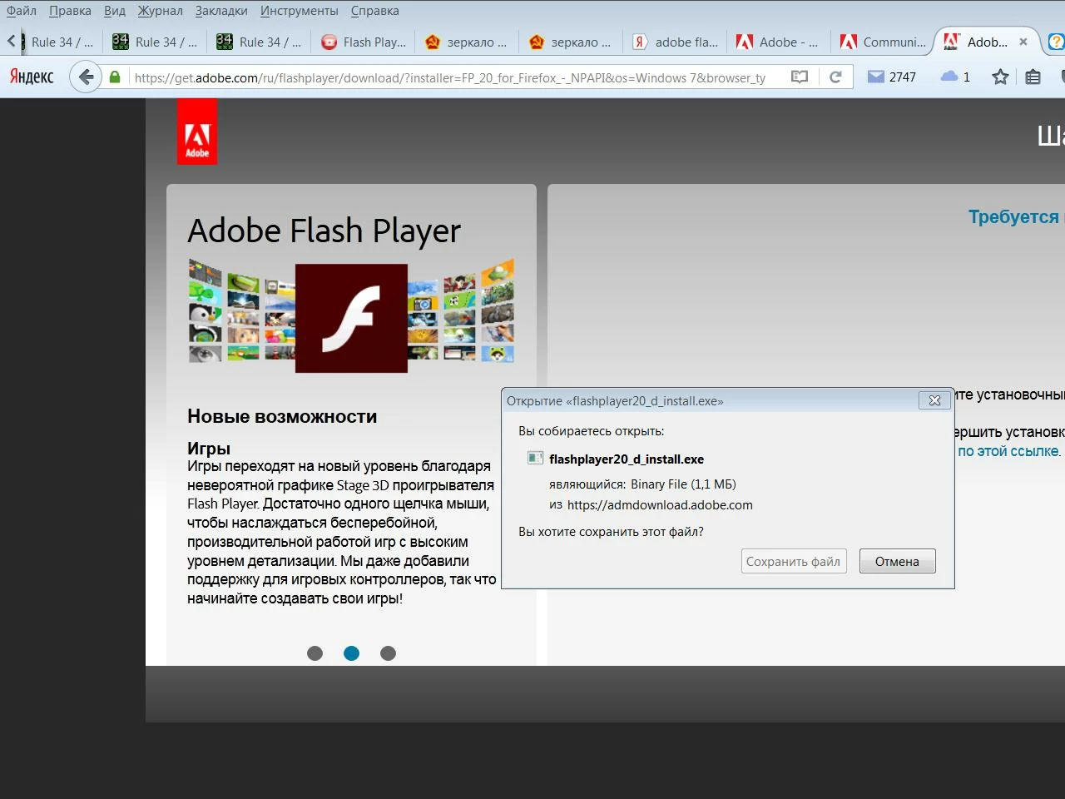Open the mail counter icon showing 2747
Screen dimensions: 1065x799
(891, 77)
